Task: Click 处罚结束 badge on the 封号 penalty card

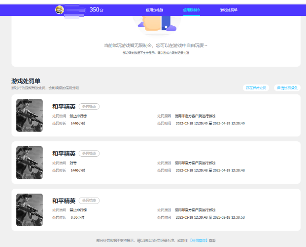Action: point(89,154)
